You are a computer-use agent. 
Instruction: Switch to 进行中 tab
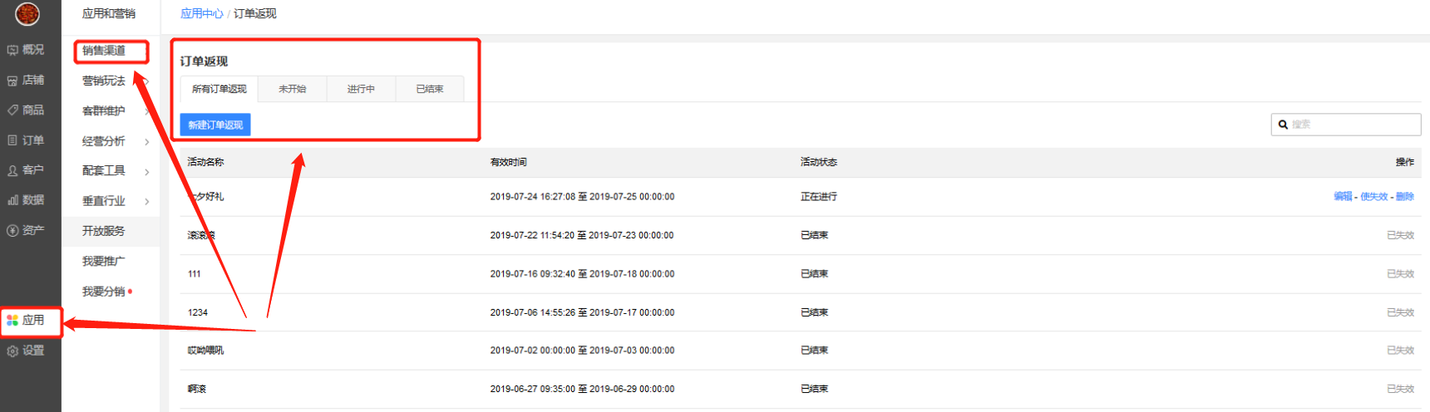361,89
